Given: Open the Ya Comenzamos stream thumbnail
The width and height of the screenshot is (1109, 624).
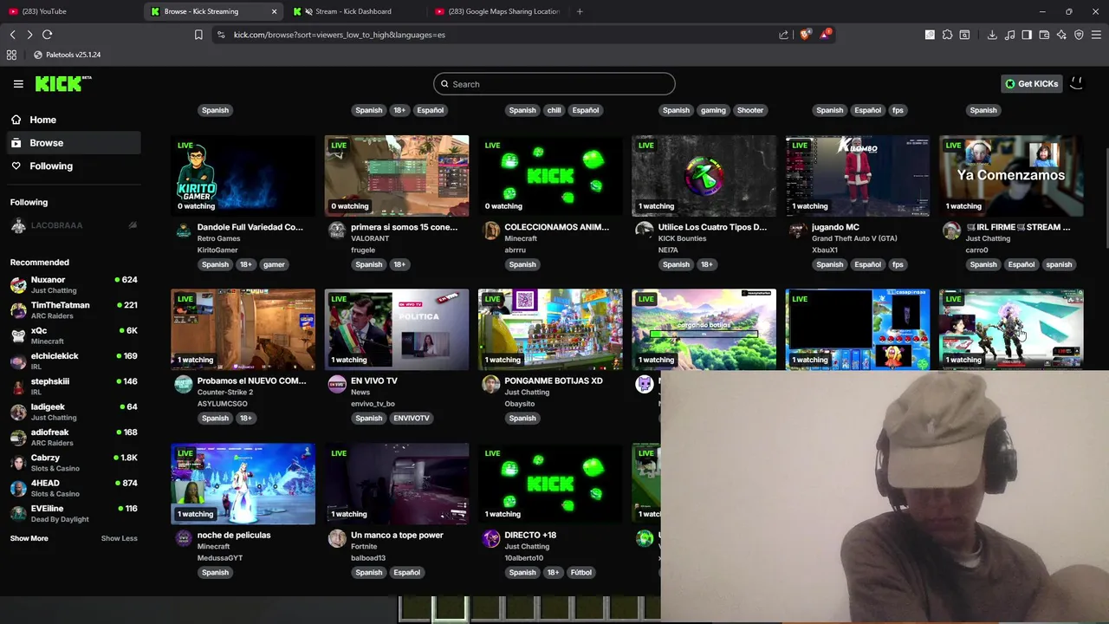Looking at the screenshot, I should pos(1011,176).
